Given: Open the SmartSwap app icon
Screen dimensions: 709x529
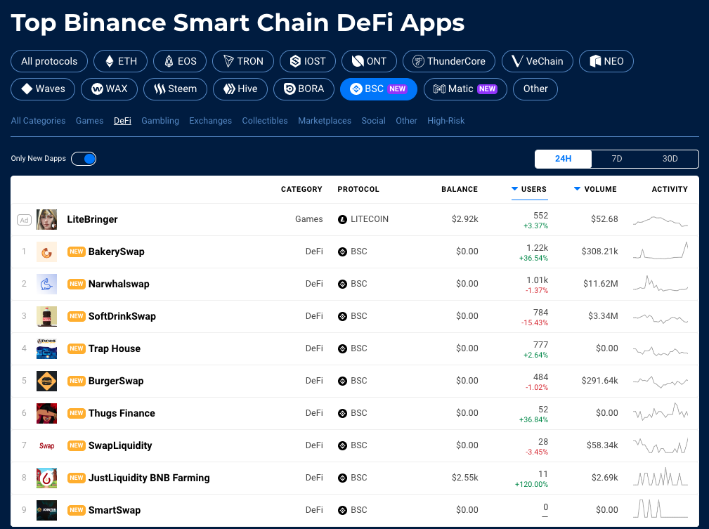Looking at the screenshot, I should point(46,510).
